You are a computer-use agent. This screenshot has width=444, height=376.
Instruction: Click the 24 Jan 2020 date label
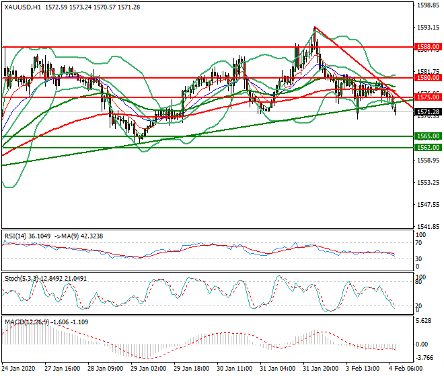[18, 369]
